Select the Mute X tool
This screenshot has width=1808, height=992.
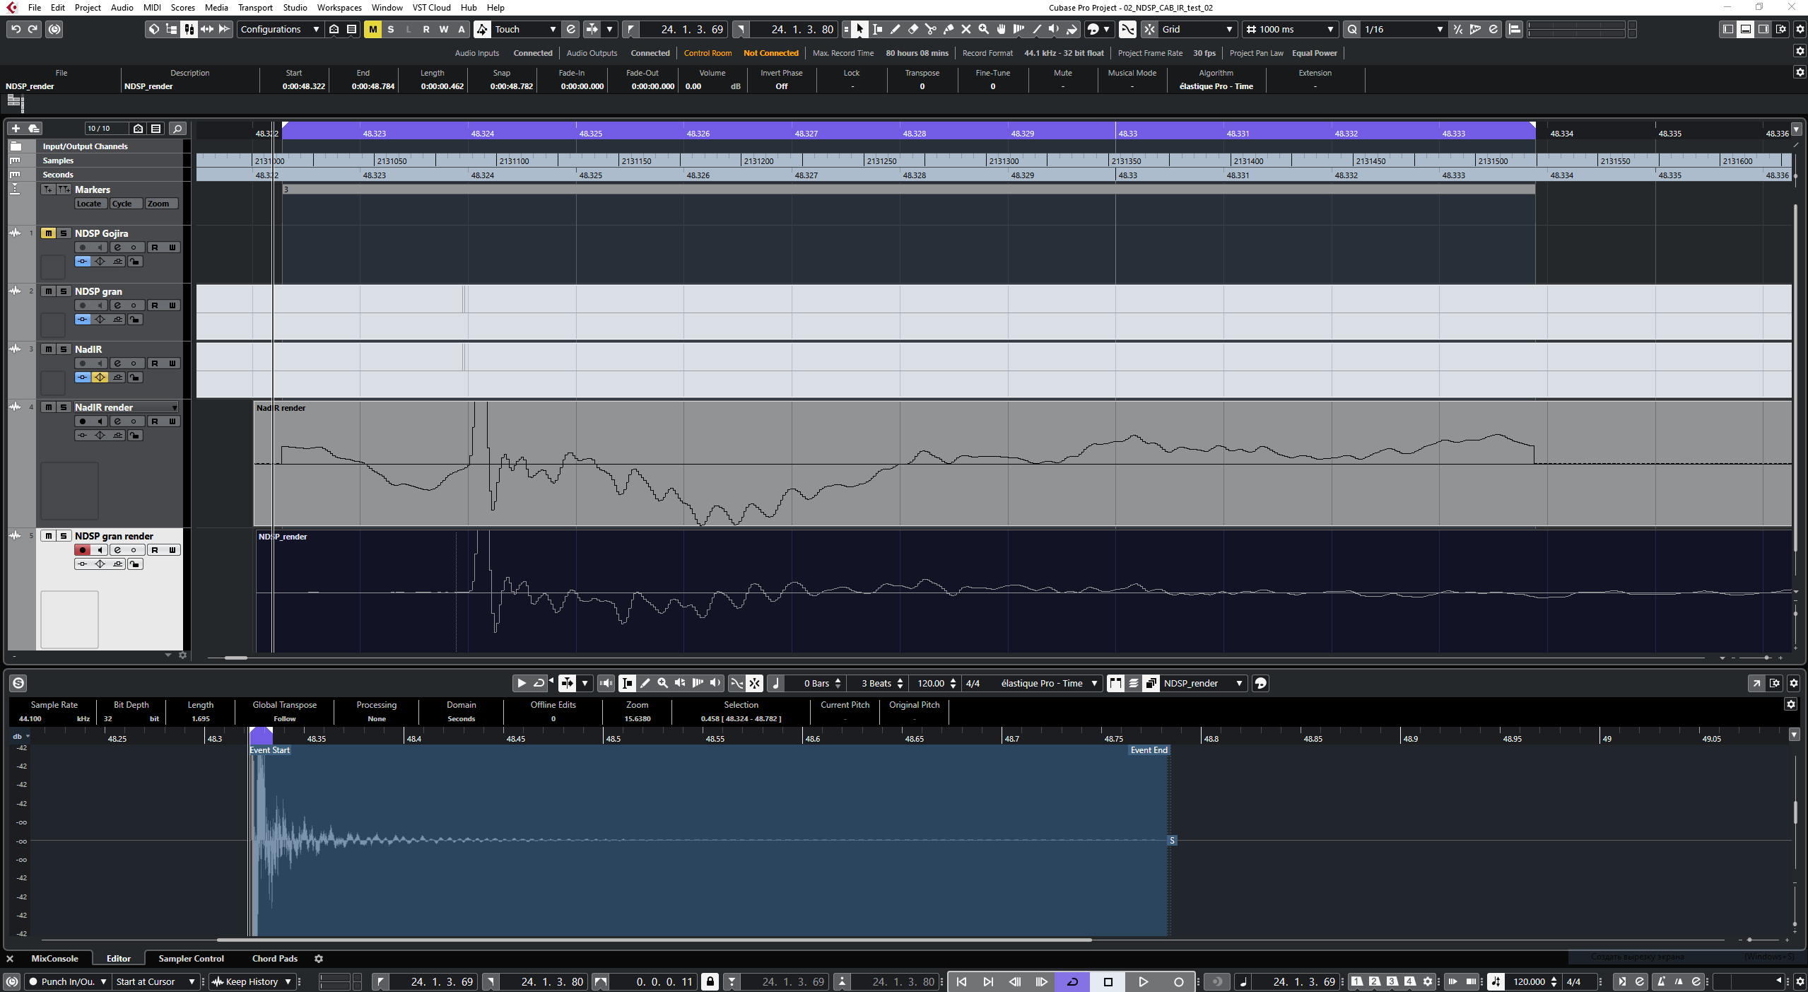(x=965, y=29)
